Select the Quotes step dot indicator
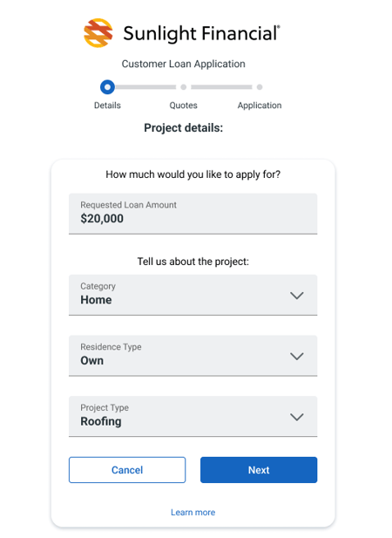The height and width of the screenshot is (538, 392). click(184, 87)
